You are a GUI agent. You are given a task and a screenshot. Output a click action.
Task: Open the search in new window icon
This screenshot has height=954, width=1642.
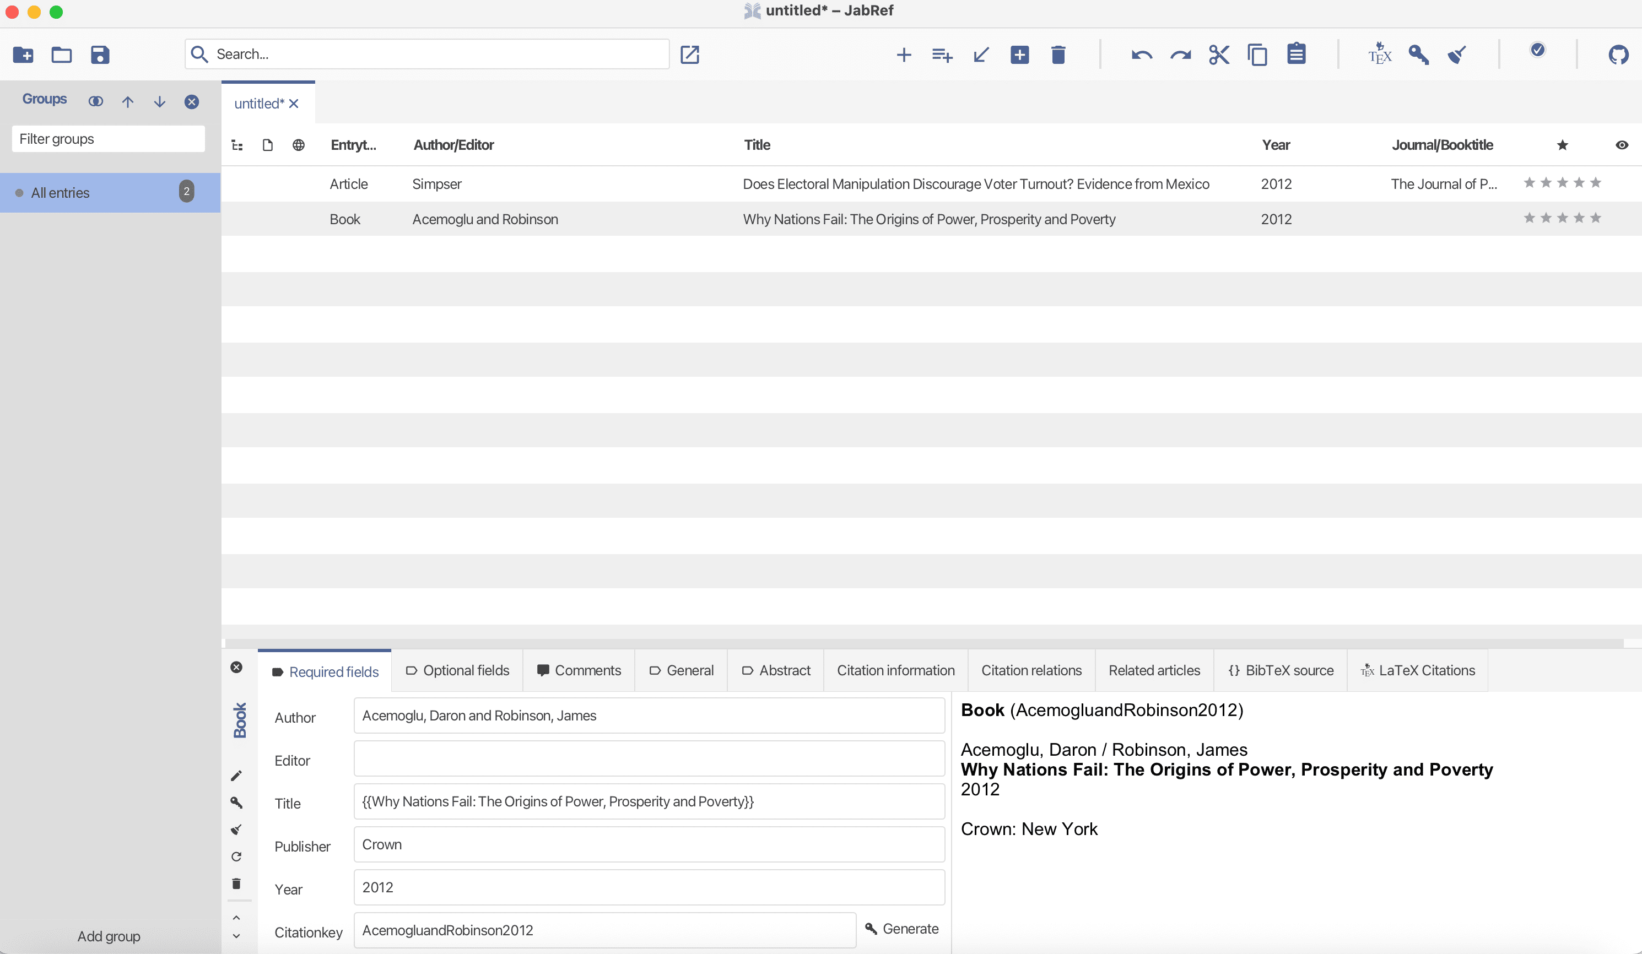pyautogui.click(x=689, y=55)
